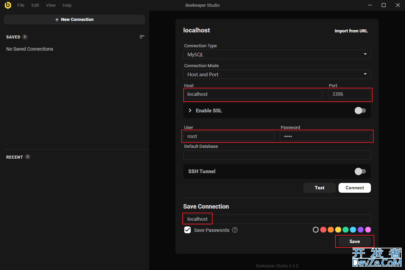The image size is (405, 270).
Task: Save the connection with the Save button
Action: point(355,241)
